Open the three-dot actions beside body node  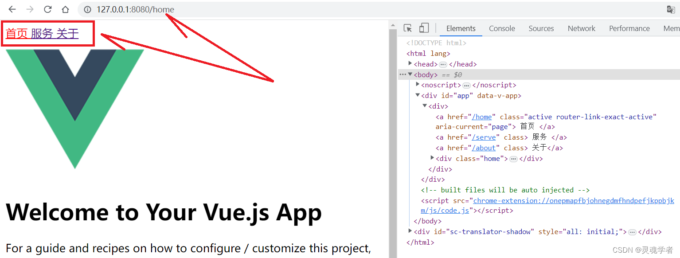click(403, 74)
